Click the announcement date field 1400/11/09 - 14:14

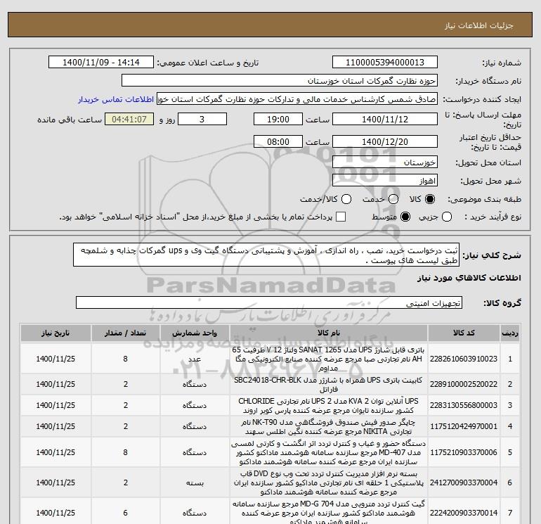click(101, 62)
